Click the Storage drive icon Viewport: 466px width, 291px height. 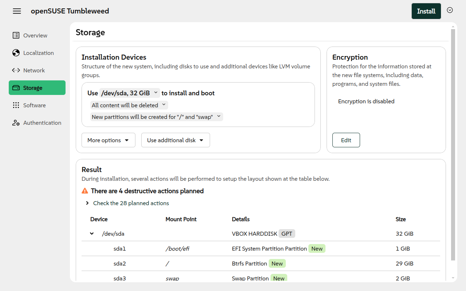coord(16,88)
